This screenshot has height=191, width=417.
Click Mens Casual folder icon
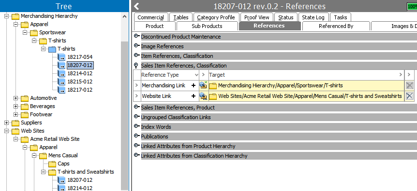(x=43, y=156)
